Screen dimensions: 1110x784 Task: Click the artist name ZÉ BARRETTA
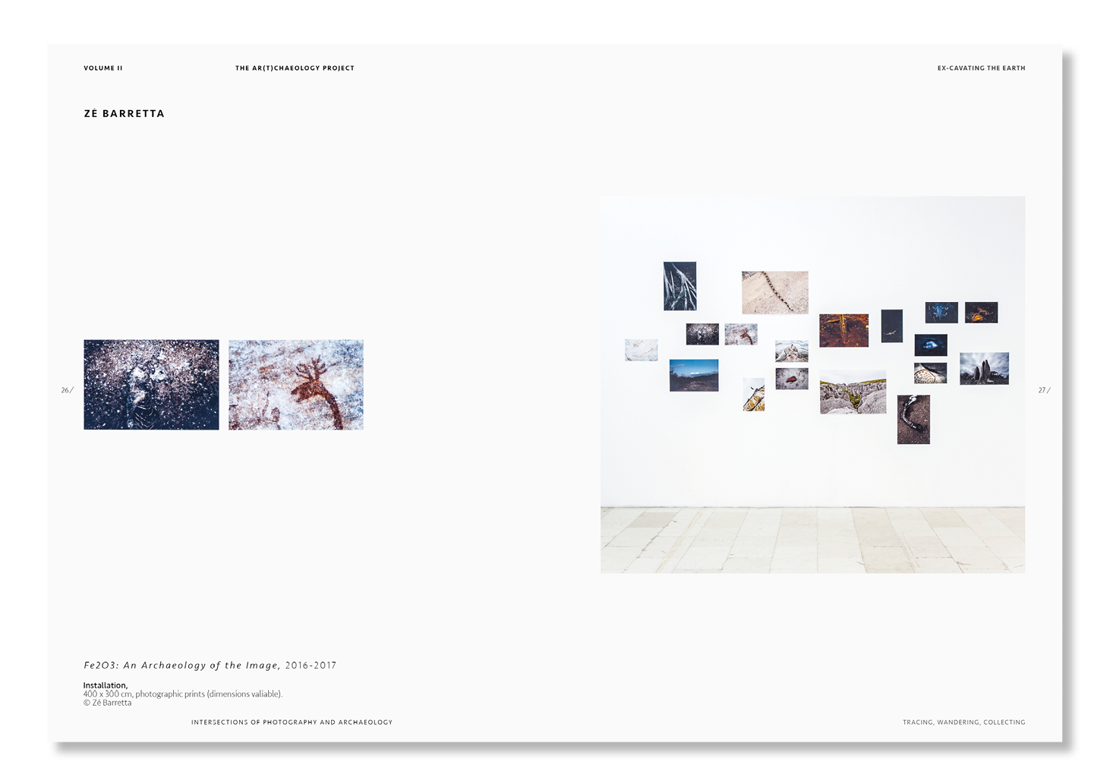pyautogui.click(x=124, y=113)
